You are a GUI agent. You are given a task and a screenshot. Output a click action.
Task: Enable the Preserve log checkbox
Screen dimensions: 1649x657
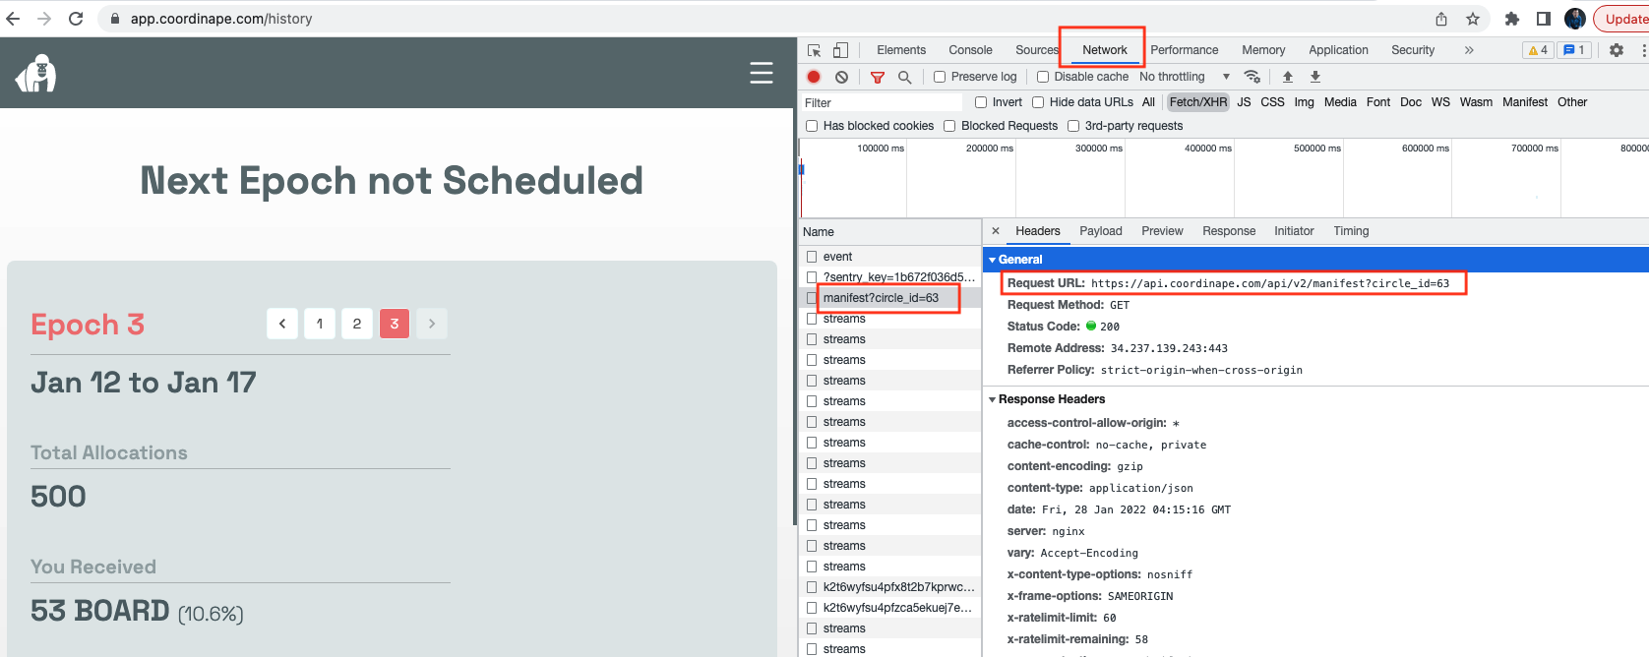point(940,77)
